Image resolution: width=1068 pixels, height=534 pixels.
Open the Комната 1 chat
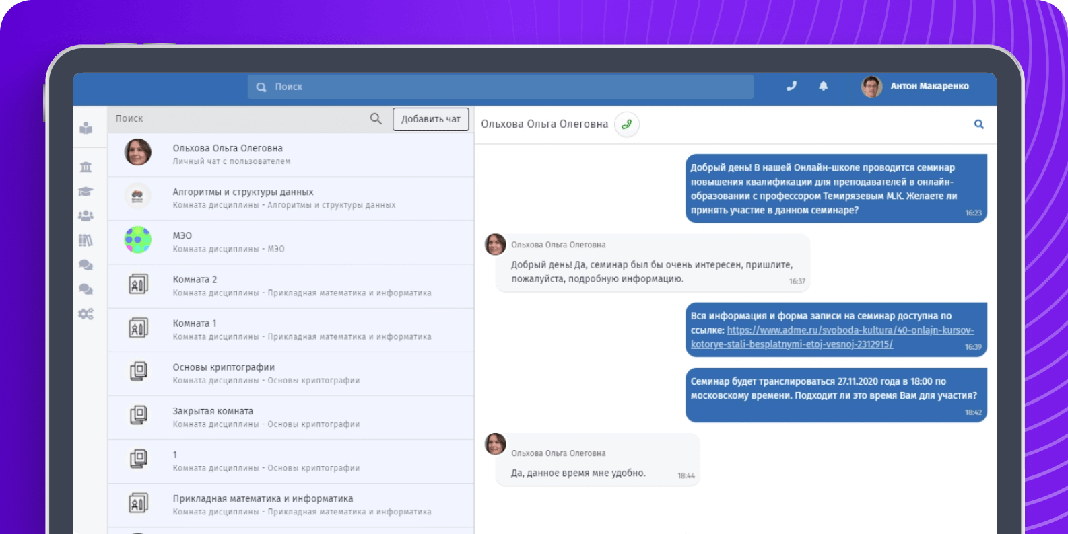pos(291,330)
